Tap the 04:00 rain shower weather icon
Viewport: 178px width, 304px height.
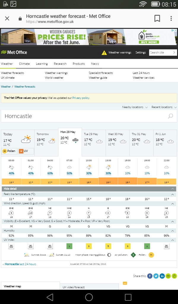click(50, 167)
